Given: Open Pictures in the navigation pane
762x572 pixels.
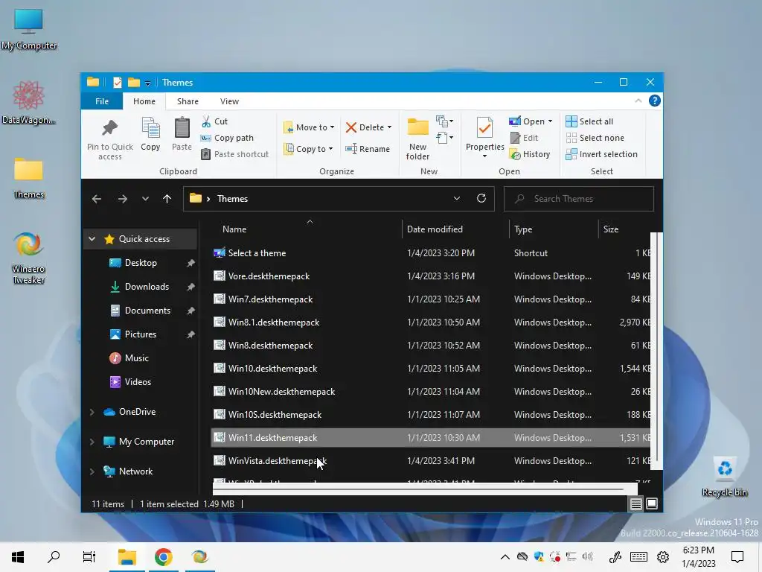Looking at the screenshot, I should 141,334.
